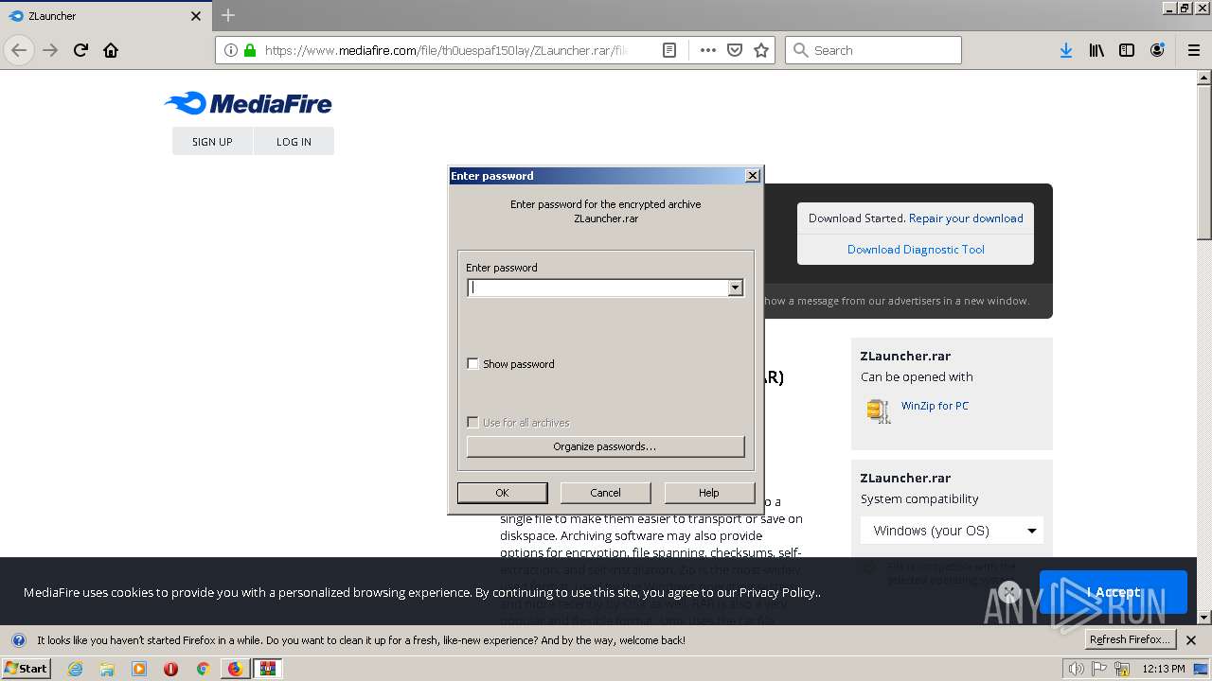
Task: Open Firefox hamburger menu
Action: (1193, 50)
